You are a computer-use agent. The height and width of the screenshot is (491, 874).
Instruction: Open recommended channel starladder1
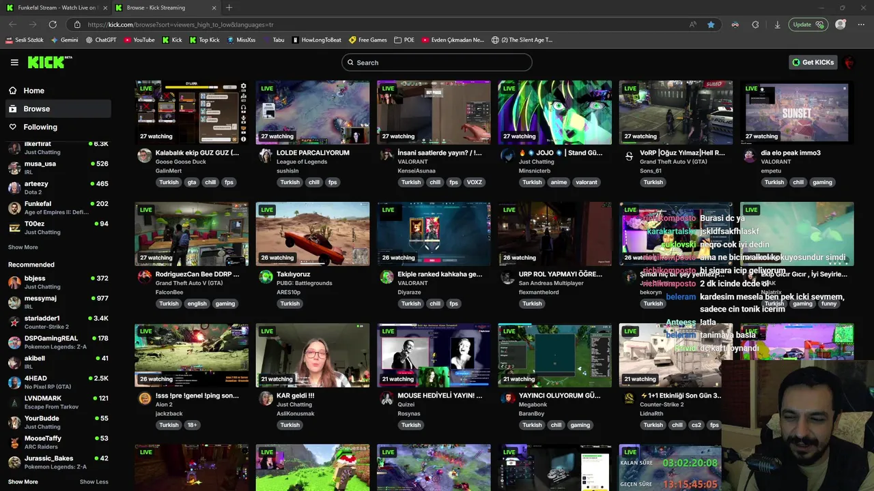[x=57, y=322]
